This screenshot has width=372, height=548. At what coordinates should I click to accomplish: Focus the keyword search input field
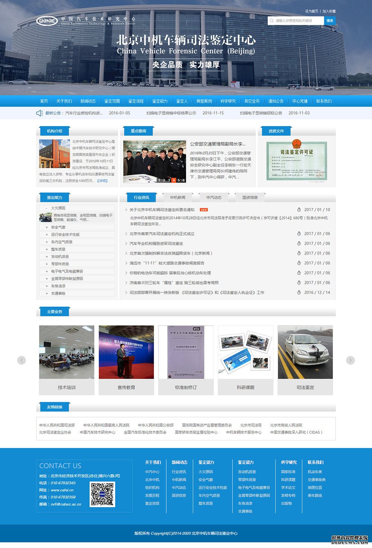pyautogui.click(x=296, y=21)
